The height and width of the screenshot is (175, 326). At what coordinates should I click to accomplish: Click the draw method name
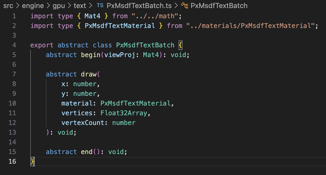point(89,74)
